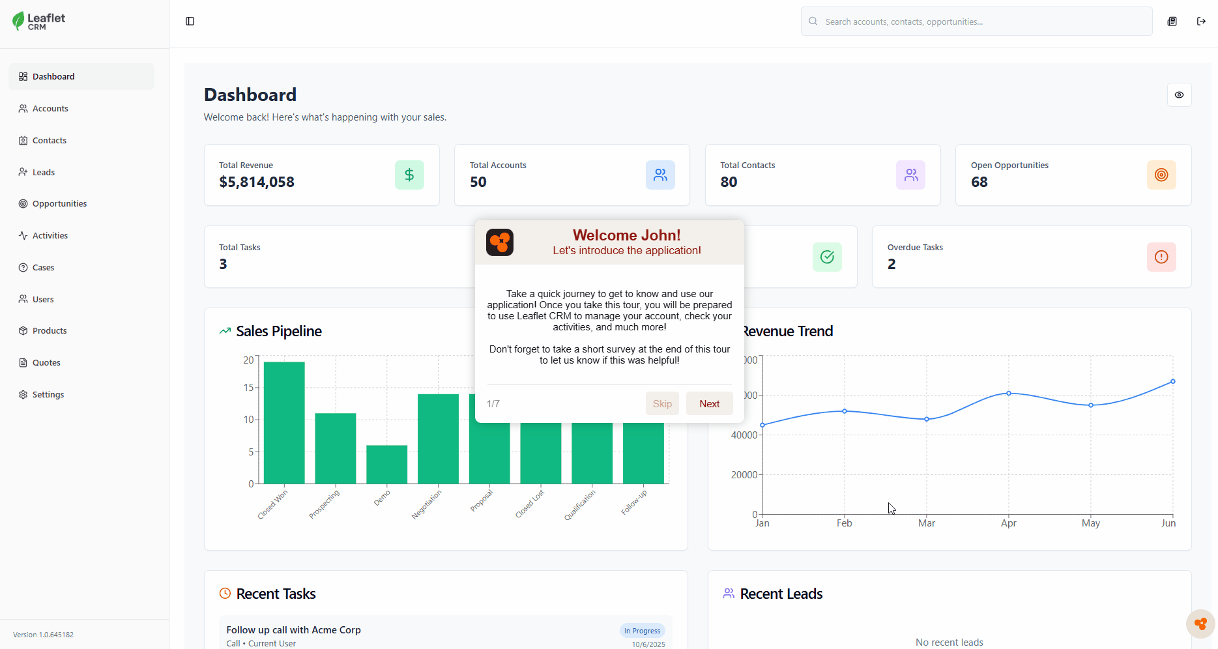Image resolution: width=1218 pixels, height=649 pixels.
Task: Click the Overdue Tasks alert icon
Action: (x=1161, y=257)
